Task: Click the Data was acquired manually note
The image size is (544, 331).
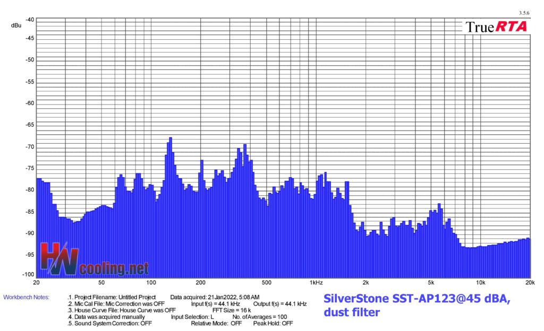Action: coord(106,317)
